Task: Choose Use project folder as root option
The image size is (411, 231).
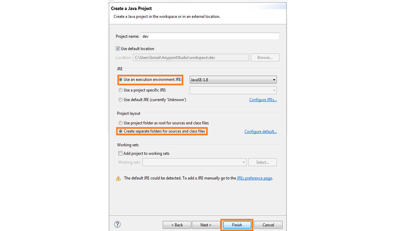Action: (x=121, y=123)
